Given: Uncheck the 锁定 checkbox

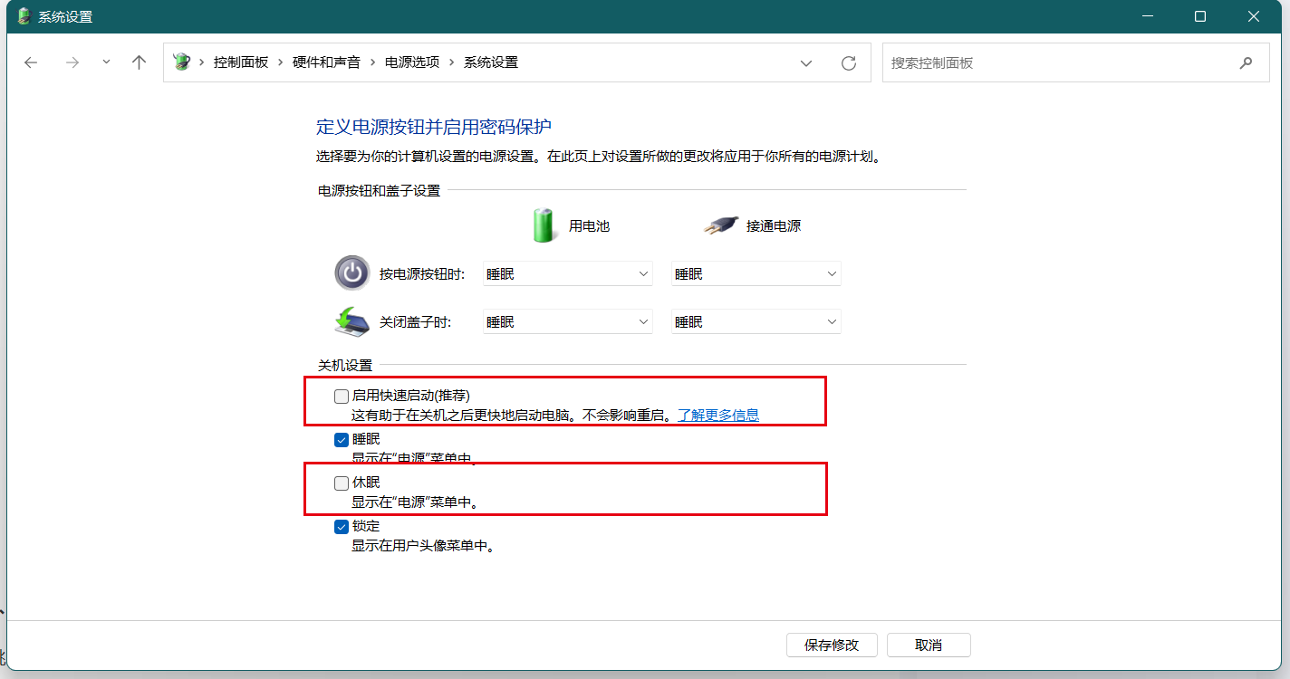Looking at the screenshot, I should coord(342,527).
